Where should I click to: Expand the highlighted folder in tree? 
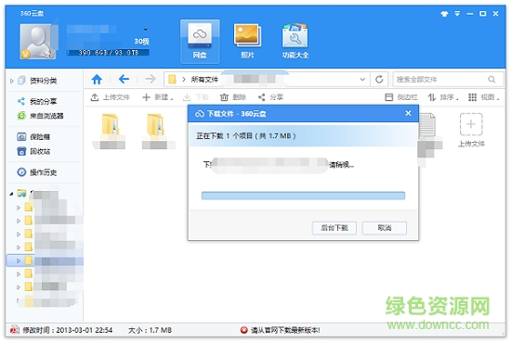(x=19, y=260)
